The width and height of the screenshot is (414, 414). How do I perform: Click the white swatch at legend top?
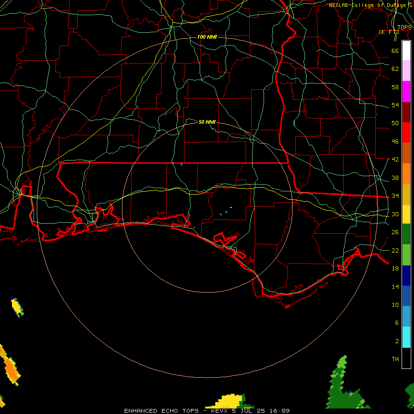(x=406, y=51)
